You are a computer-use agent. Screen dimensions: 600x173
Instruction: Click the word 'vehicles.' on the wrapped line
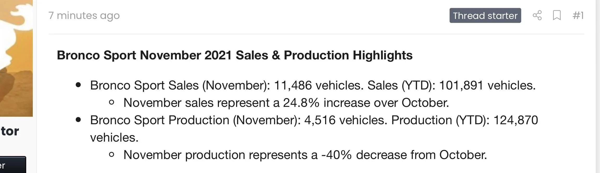pos(114,137)
